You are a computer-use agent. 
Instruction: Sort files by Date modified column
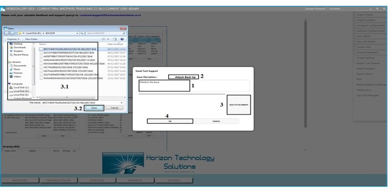point(115,44)
